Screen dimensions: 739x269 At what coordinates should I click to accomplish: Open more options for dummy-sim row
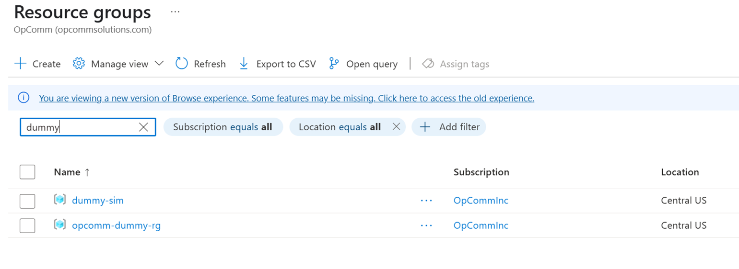(x=426, y=201)
